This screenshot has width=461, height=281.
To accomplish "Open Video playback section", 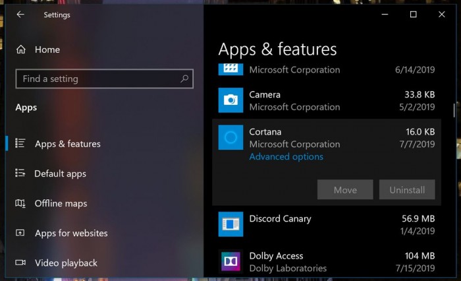I will [x=66, y=263].
